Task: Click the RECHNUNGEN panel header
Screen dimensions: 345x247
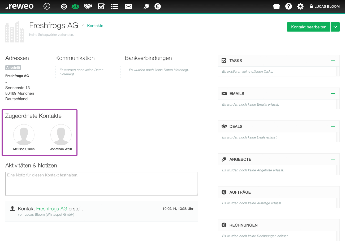Action: (x=279, y=225)
